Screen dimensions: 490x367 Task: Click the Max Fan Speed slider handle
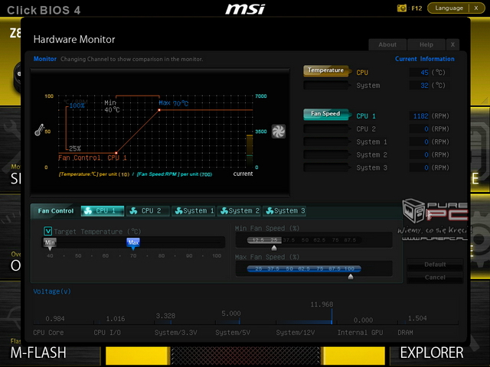(x=351, y=277)
